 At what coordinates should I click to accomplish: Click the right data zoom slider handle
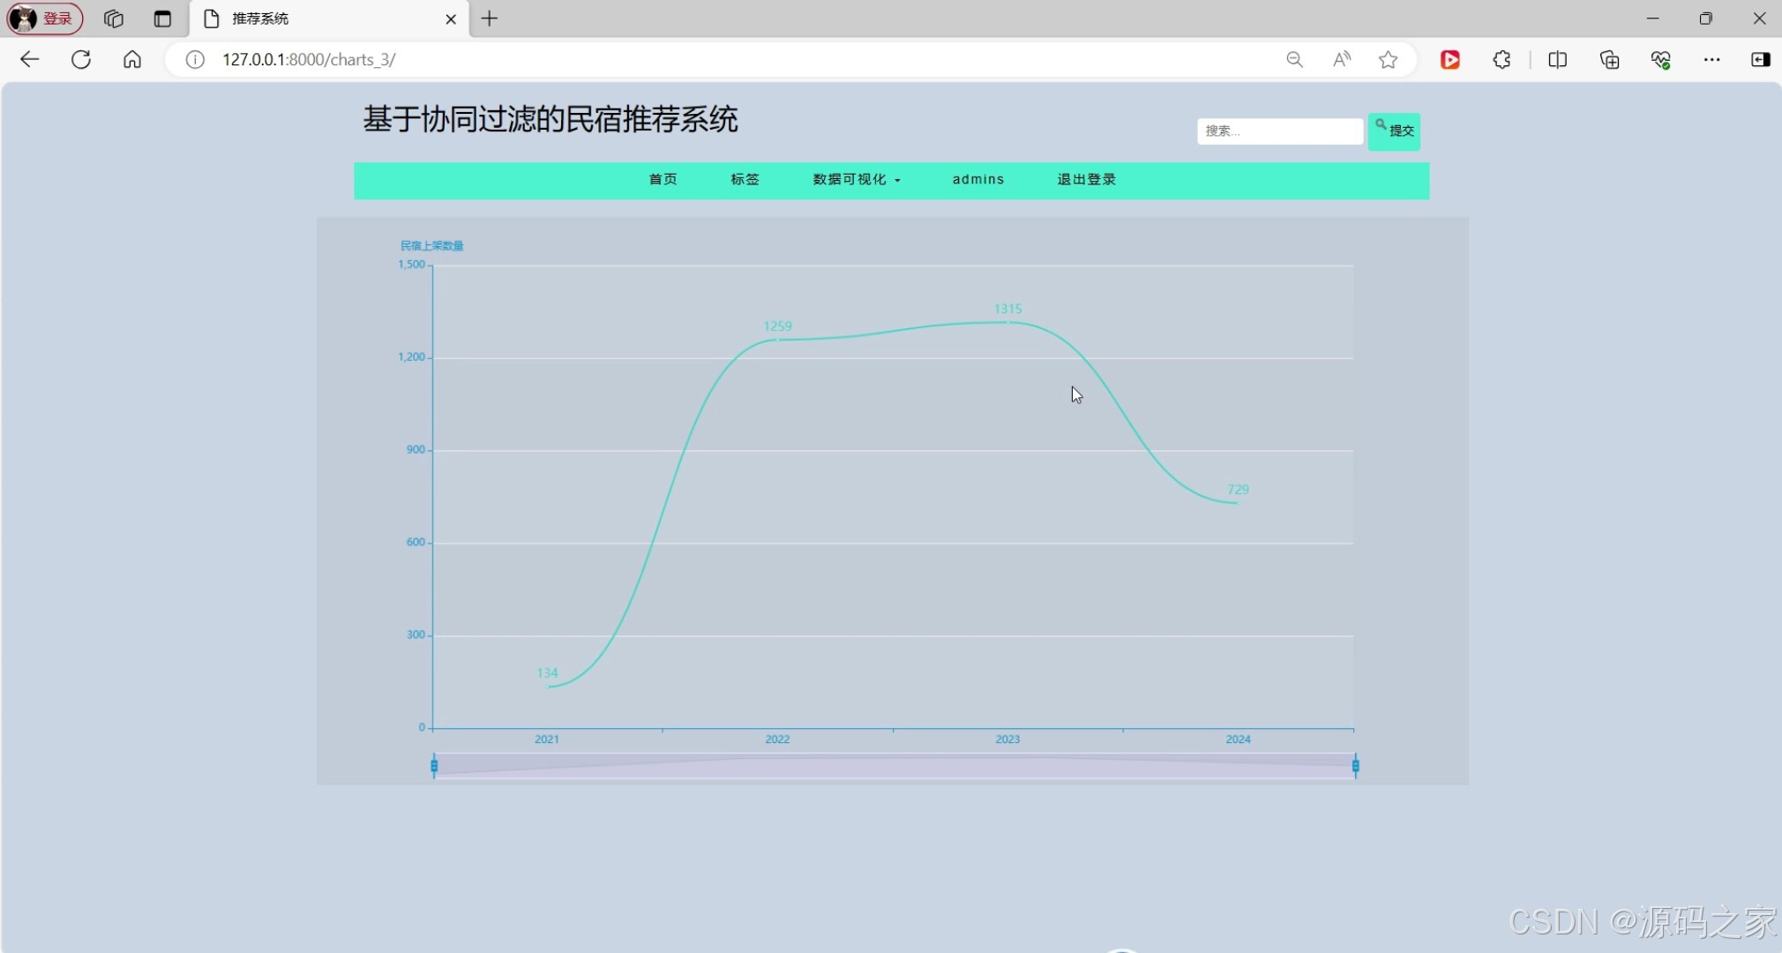pyautogui.click(x=1355, y=765)
